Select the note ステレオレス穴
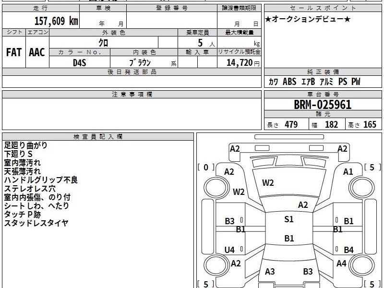This screenshot has height=288, width=384. click(x=30, y=189)
